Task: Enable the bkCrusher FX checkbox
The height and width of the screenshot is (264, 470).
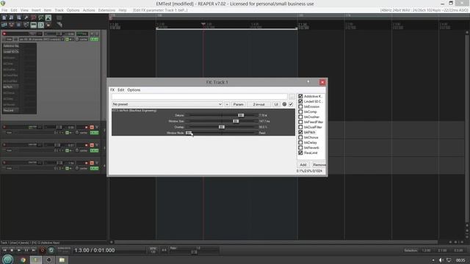Action: [300, 117]
